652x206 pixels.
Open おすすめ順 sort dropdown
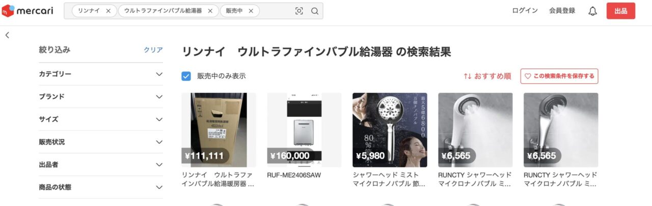pos(487,76)
